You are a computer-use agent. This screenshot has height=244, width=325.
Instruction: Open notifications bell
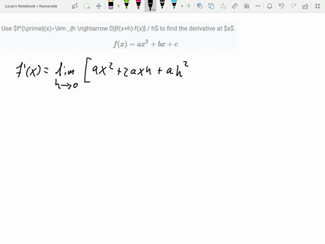[269, 6]
